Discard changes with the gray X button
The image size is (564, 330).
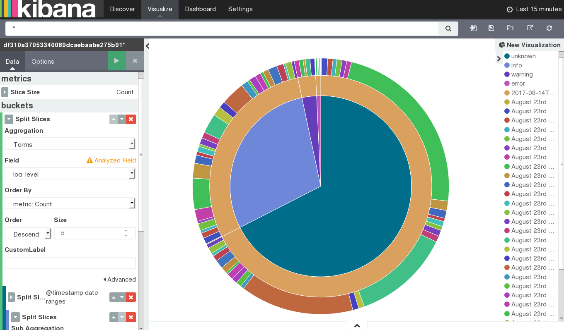pos(135,61)
